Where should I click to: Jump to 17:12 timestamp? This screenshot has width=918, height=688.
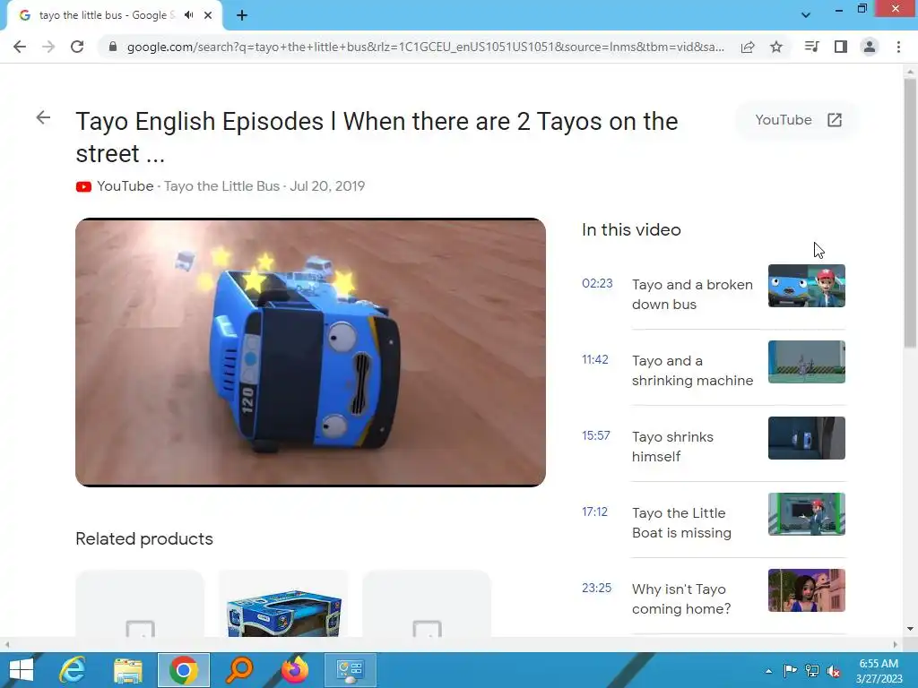594,512
